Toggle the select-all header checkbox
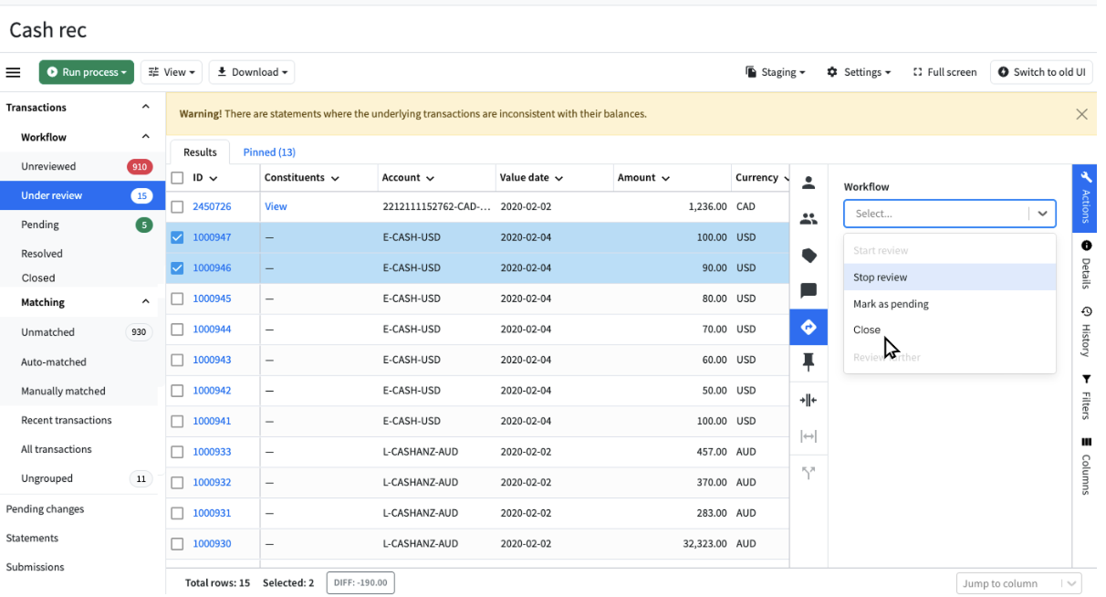Screen dimensions: 1106x597 (x=178, y=178)
